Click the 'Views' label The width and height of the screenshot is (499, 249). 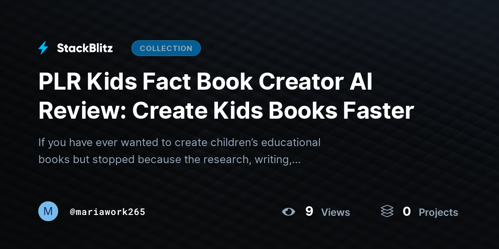tap(336, 212)
